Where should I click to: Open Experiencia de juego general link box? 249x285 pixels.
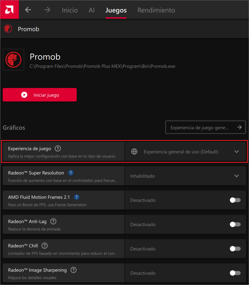pyautogui.click(x=206, y=127)
